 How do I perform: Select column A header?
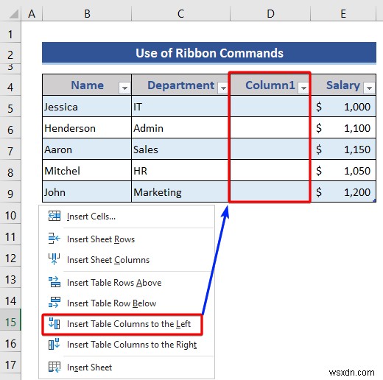click(x=32, y=14)
